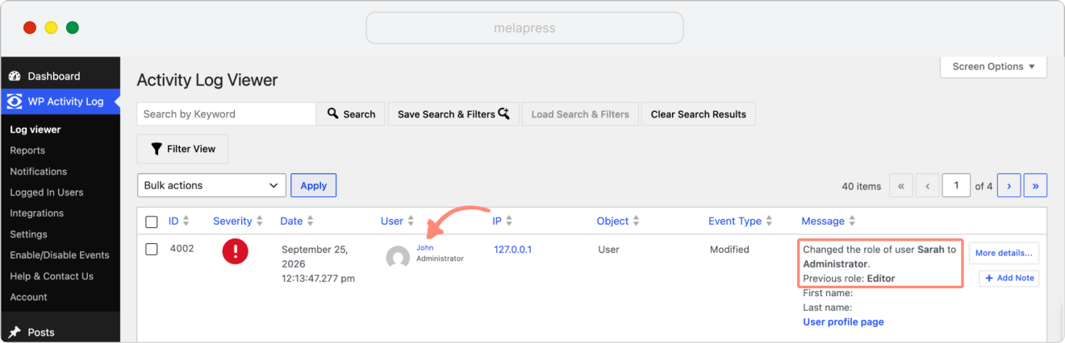Click event ID 4002 text
The width and height of the screenshot is (1065, 343).
click(x=182, y=249)
